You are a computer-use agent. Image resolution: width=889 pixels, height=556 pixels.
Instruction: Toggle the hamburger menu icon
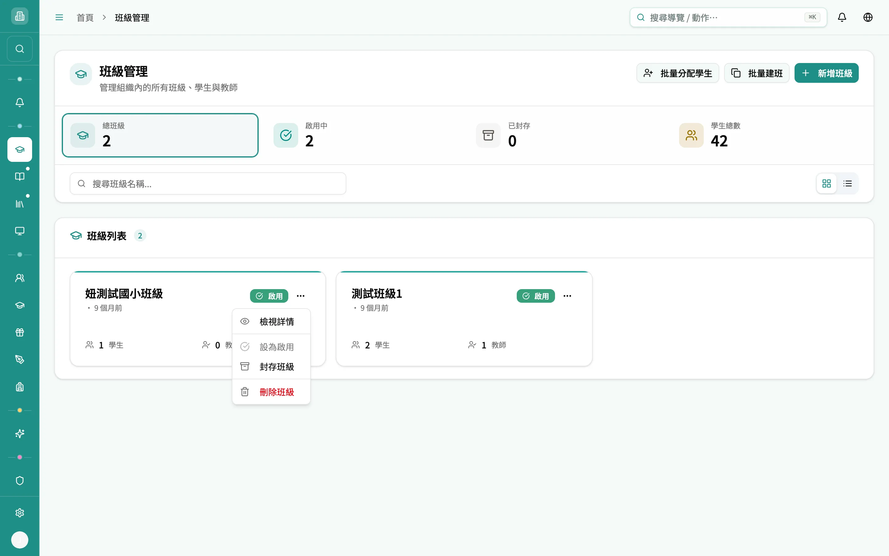[x=59, y=18]
